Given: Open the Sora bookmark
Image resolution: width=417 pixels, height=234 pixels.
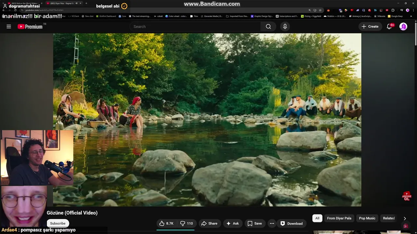Looking at the screenshot, I should coord(122,16).
